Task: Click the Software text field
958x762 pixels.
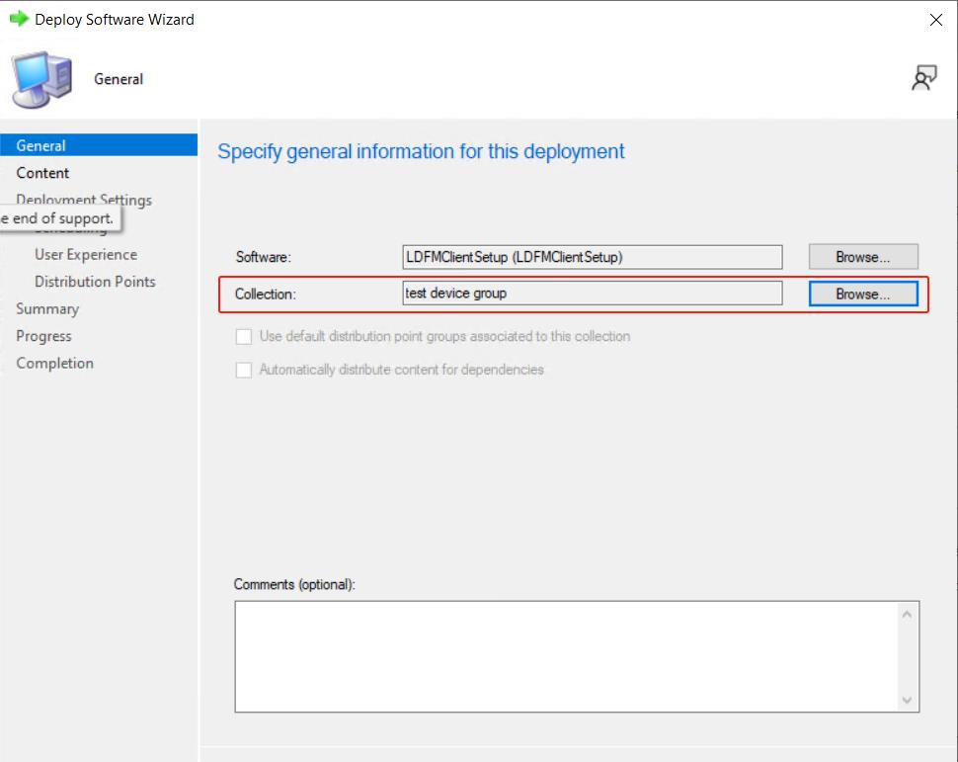Action: click(x=592, y=257)
